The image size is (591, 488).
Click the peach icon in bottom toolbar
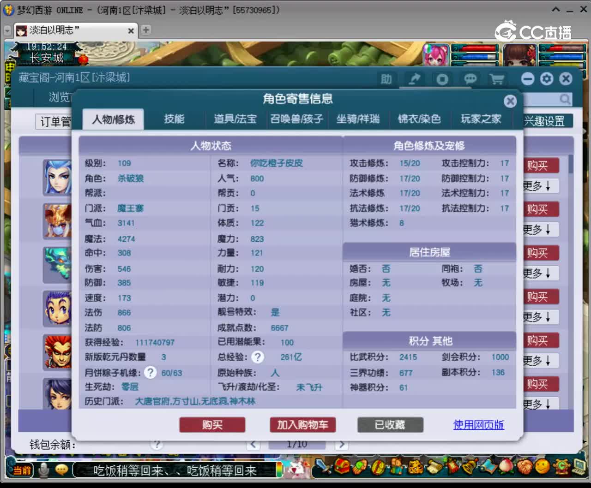point(507,467)
